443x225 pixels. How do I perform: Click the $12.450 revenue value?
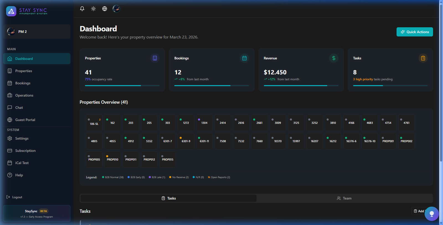275,72
